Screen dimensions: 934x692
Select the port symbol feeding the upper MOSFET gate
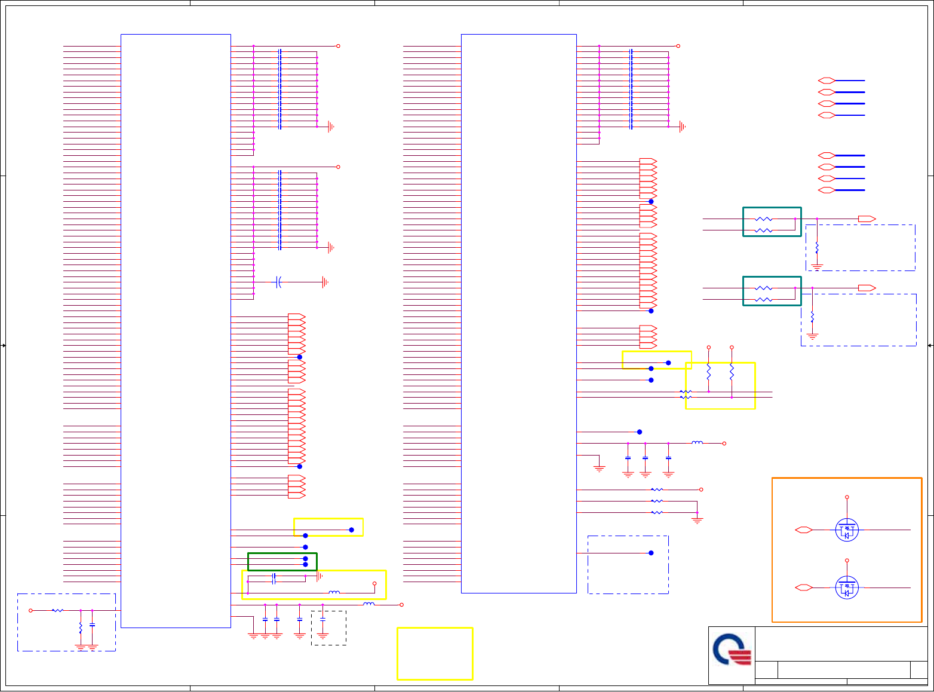[804, 530]
